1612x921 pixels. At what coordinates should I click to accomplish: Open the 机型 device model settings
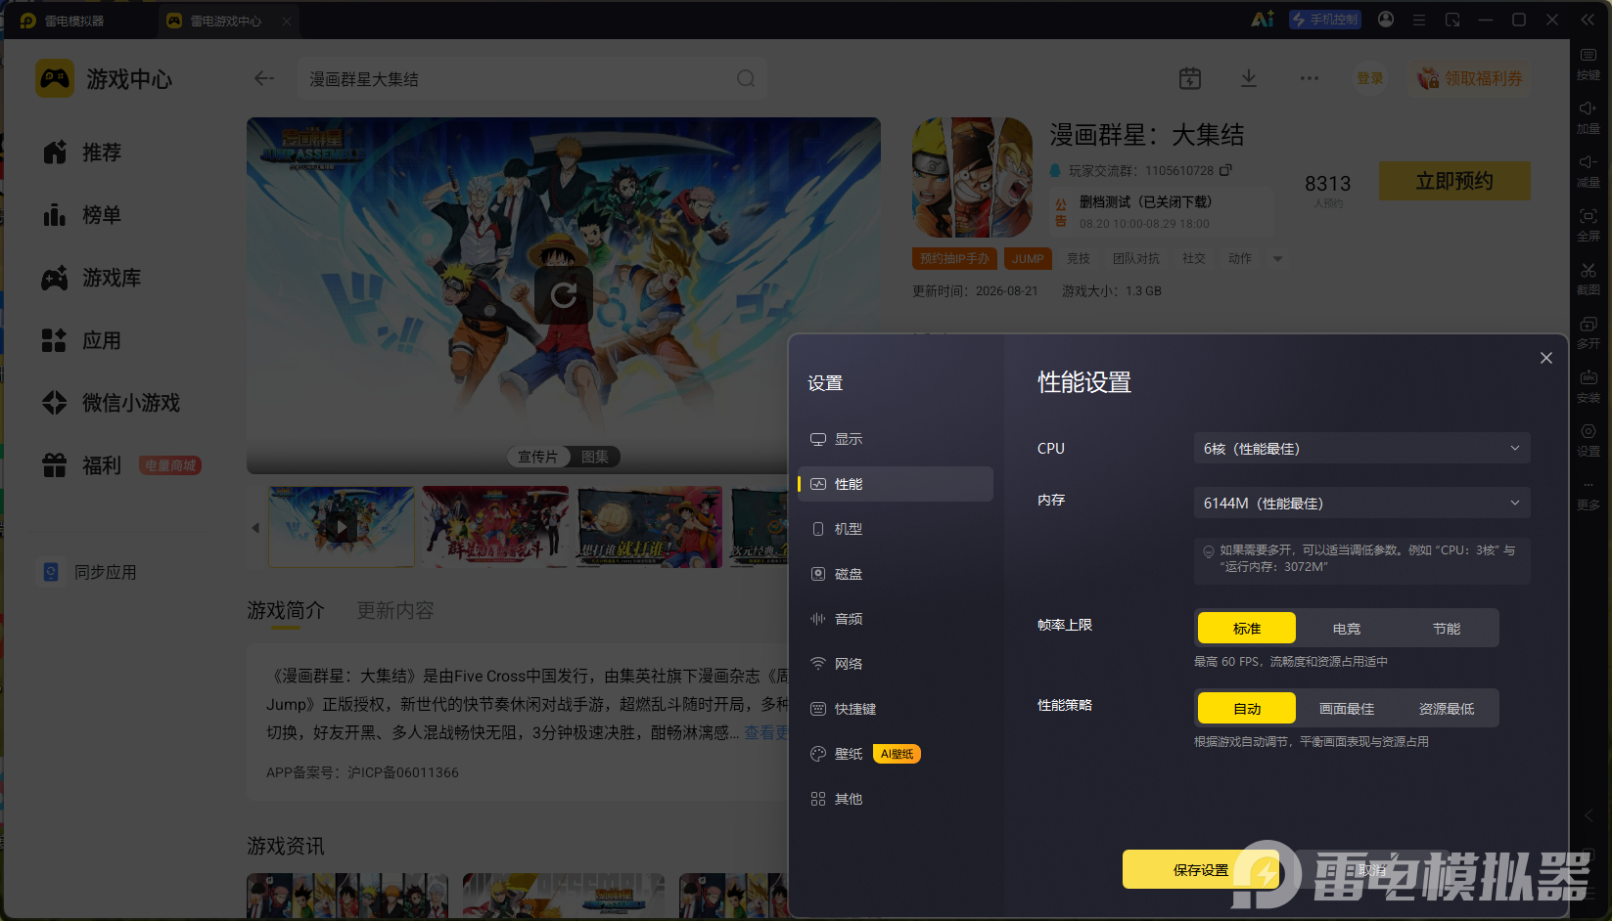pyautogui.click(x=896, y=529)
